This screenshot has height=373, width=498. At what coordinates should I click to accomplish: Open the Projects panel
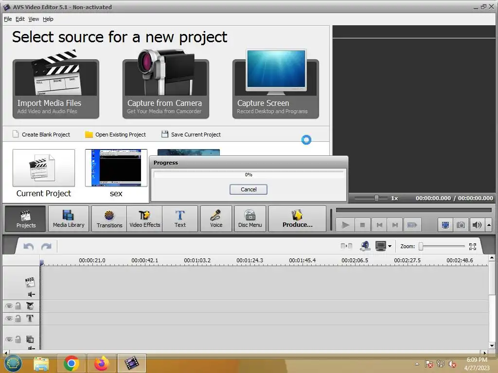[26, 219]
